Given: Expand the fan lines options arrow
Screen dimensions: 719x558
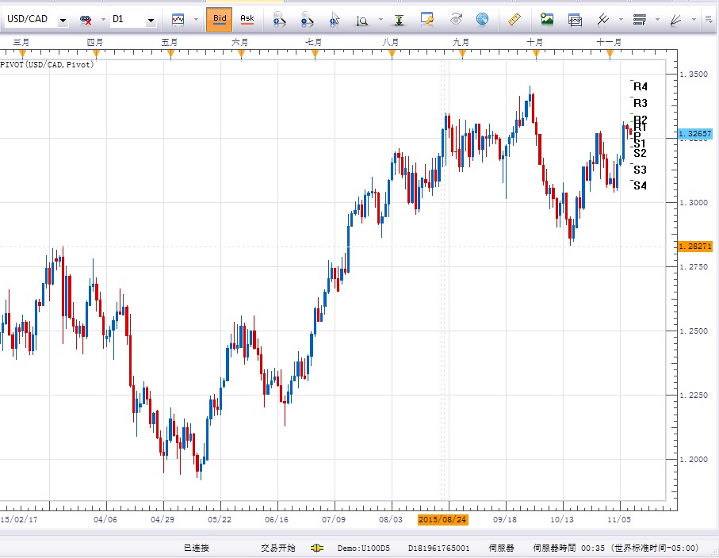Looking at the screenshot, I should (x=694, y=20).
